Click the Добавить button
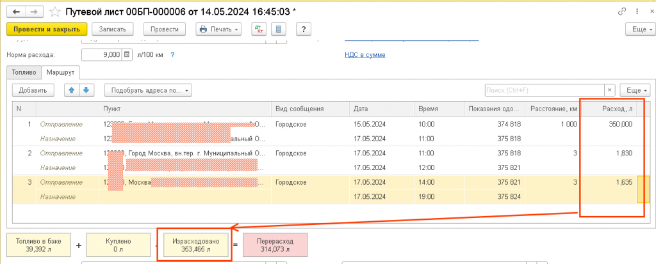This screenshot has height=264, width=656. pyautogui.click(x=33, y=89)
